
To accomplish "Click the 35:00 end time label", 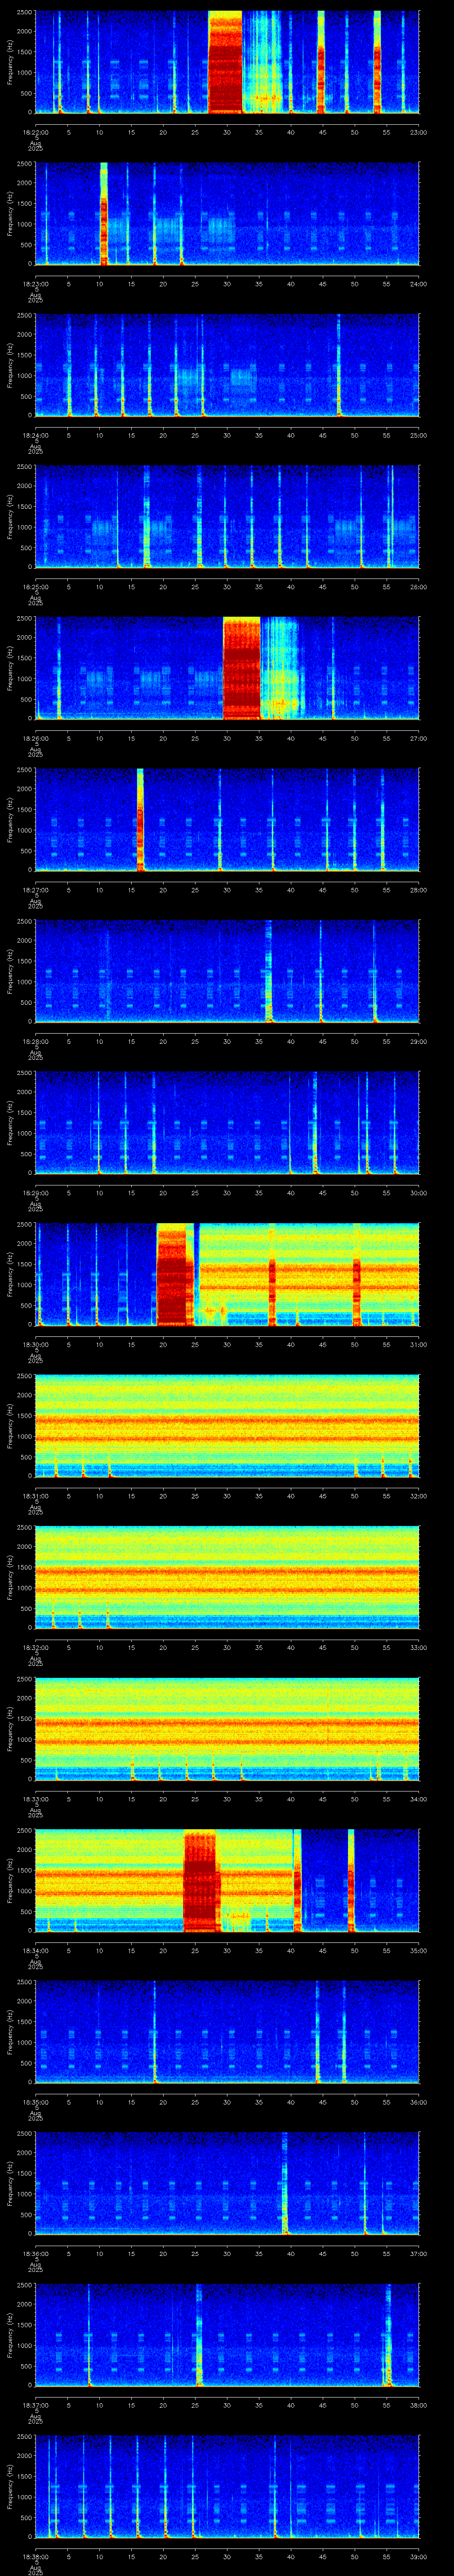I will pos(418,1950).
